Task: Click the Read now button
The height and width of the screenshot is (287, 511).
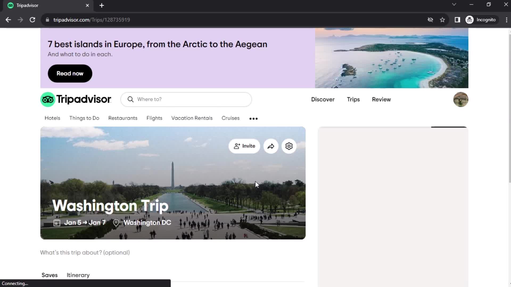Action: coord(70,73)
